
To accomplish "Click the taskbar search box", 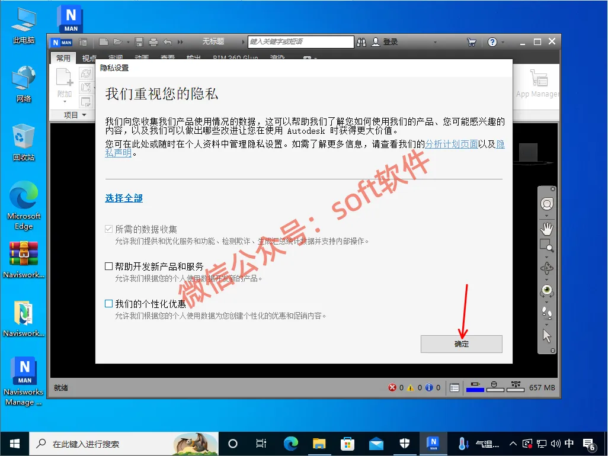I will click(124, 444).
